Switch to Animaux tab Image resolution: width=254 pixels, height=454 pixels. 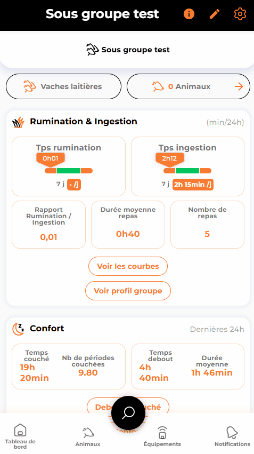point(88,436)
